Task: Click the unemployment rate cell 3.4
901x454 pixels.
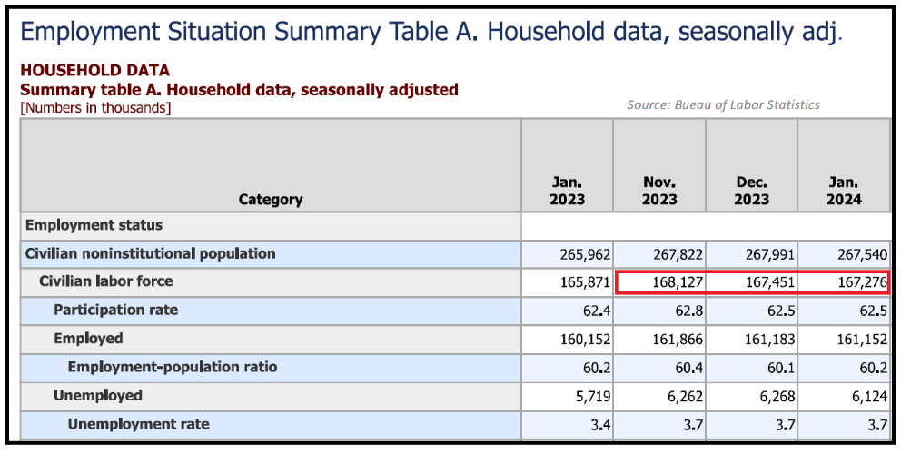Action: coord(600,425)
